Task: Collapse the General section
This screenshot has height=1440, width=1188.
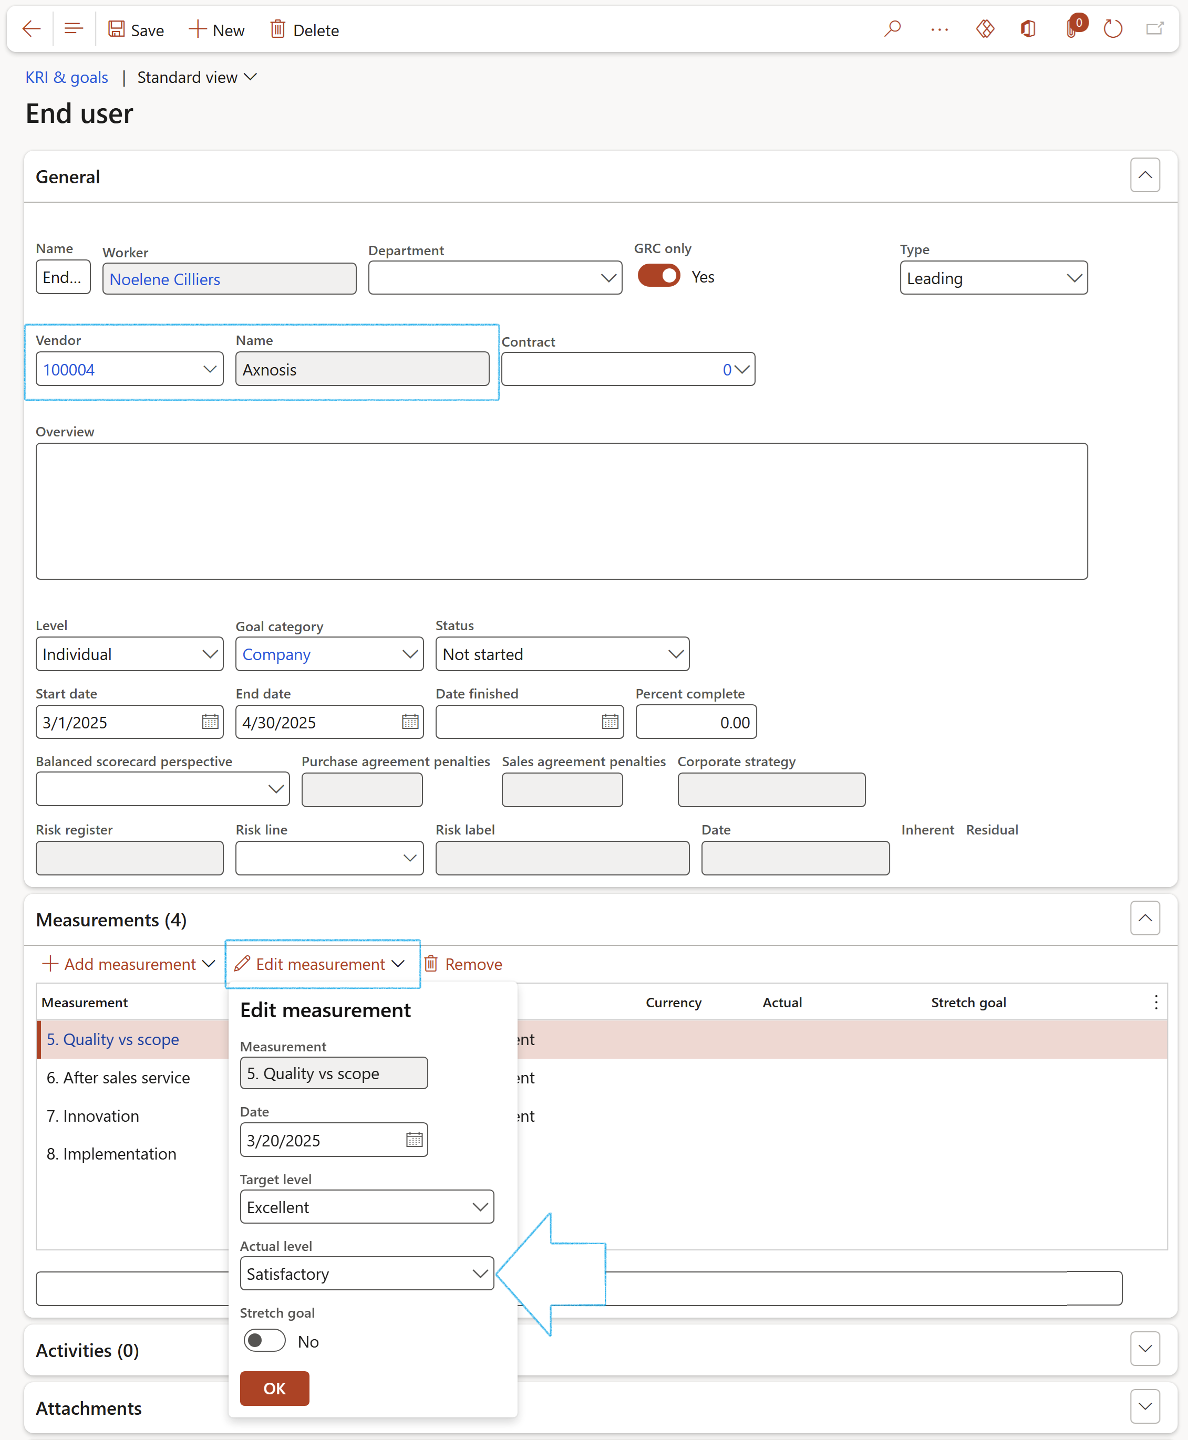Action: (x=1144, y=175)
